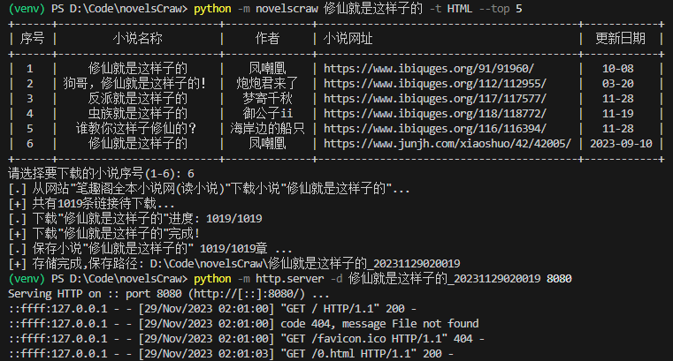
Task: Click the update date 11-19
Action: (x=617, y=114)
